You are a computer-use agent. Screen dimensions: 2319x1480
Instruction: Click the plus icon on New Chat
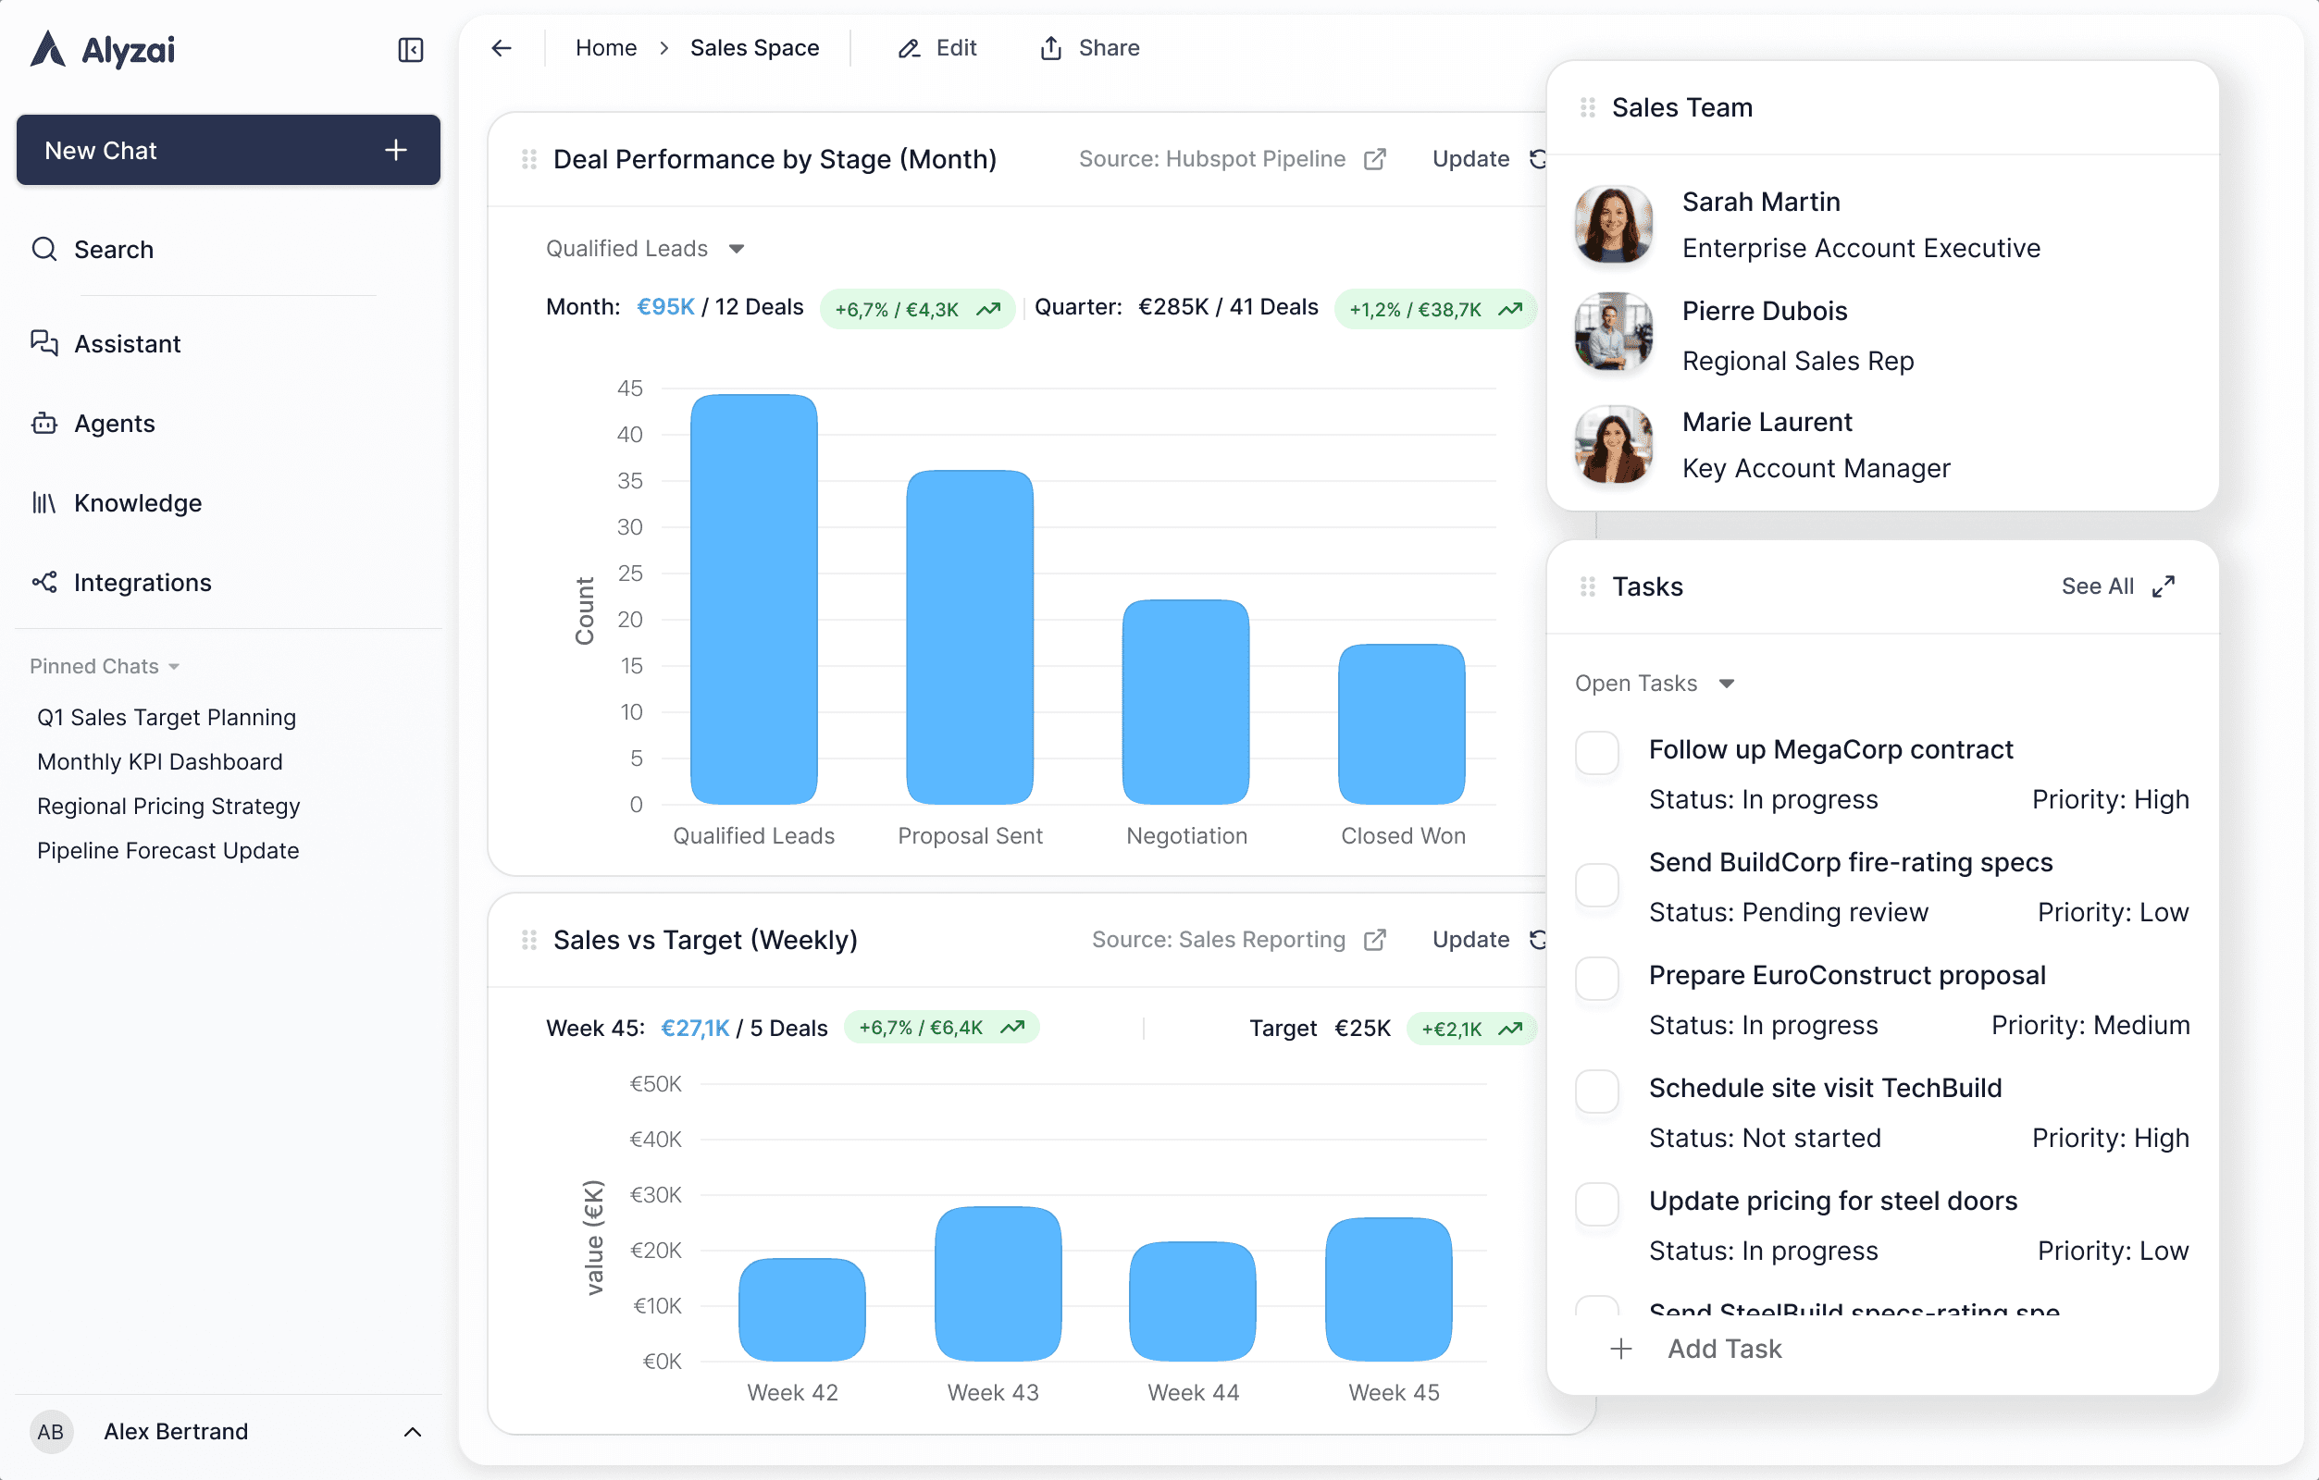click(396, 150)
